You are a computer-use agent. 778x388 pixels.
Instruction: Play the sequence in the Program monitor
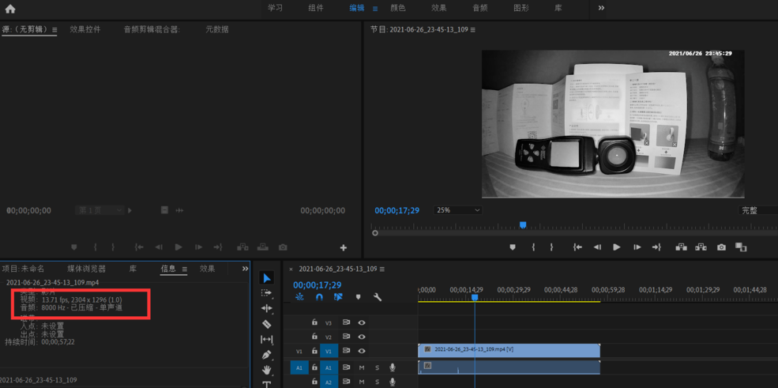click(617, 247)
